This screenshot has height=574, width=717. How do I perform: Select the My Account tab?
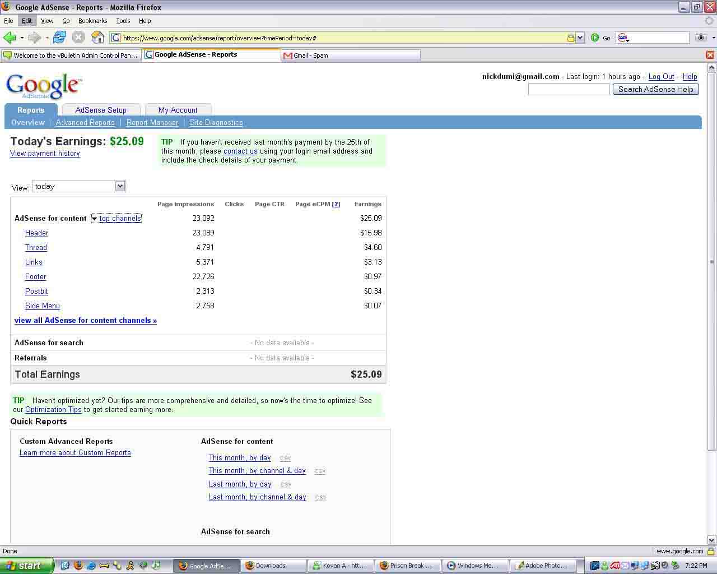point(178,110)
